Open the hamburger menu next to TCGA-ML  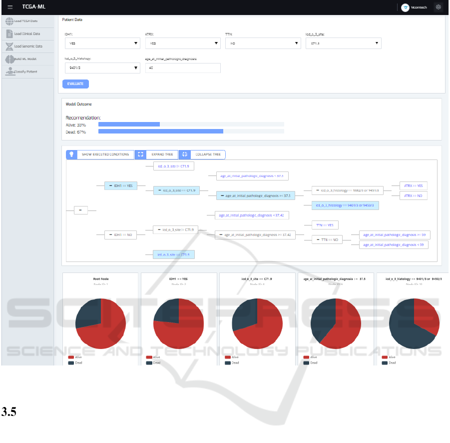pos(10,7)
